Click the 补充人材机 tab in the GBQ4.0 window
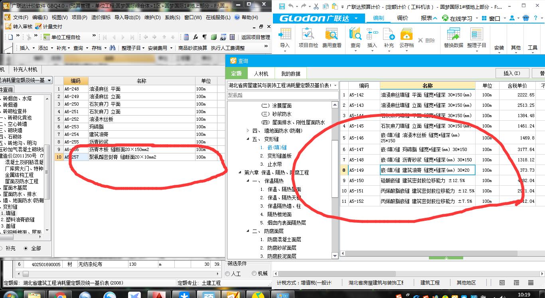This screenshot has width=545, height=298. (x=24, y=69)
